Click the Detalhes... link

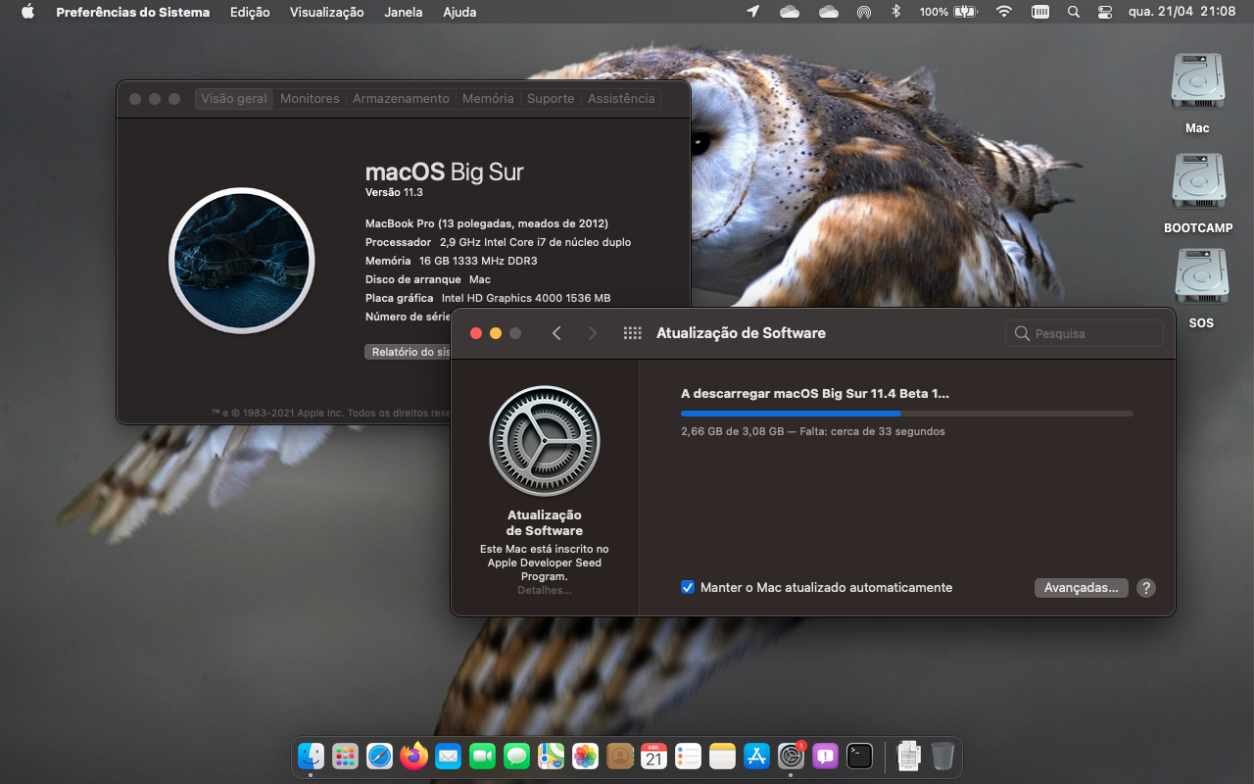544,590
